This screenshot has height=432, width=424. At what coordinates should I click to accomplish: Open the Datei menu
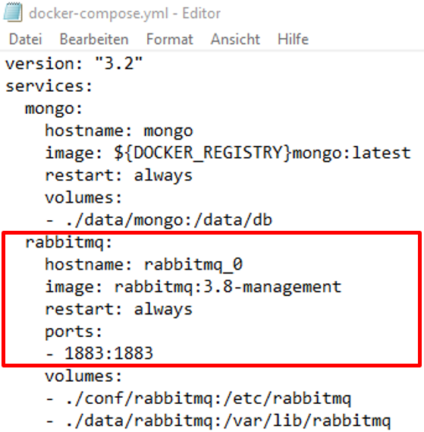point(25,39)
